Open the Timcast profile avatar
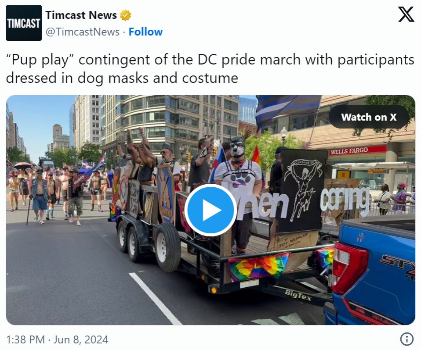Image resolution: width=421 pixels, height=350 pixels. (x=24, y=23)
